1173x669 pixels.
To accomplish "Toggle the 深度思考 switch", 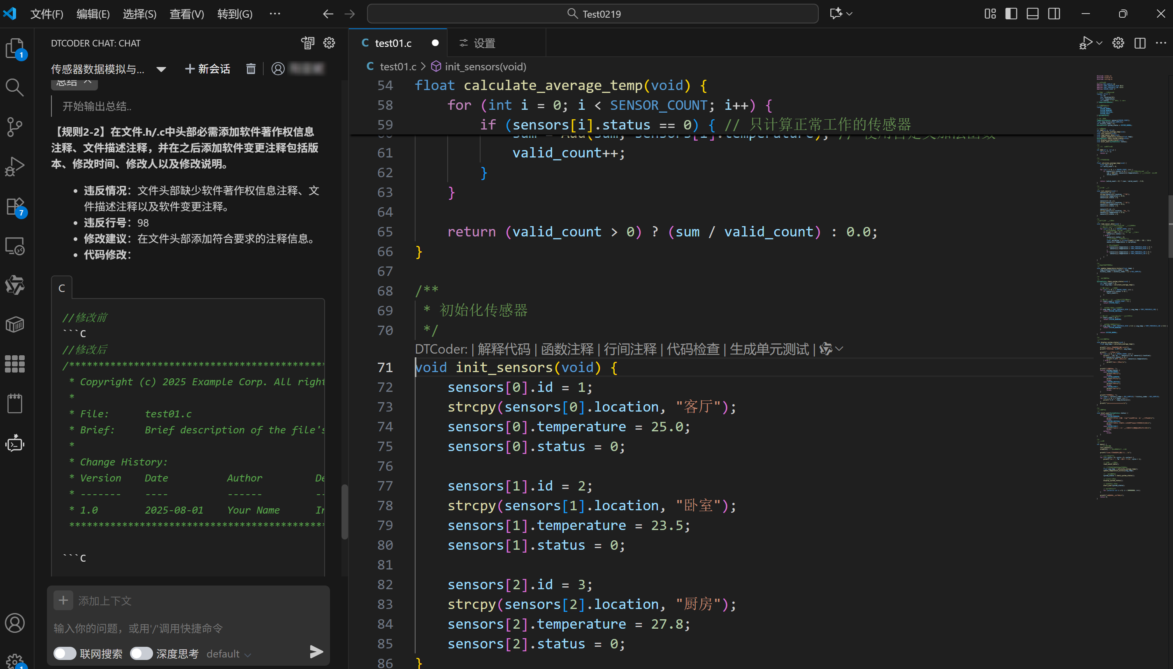I will pyautogui.click(x=141, y=653).
